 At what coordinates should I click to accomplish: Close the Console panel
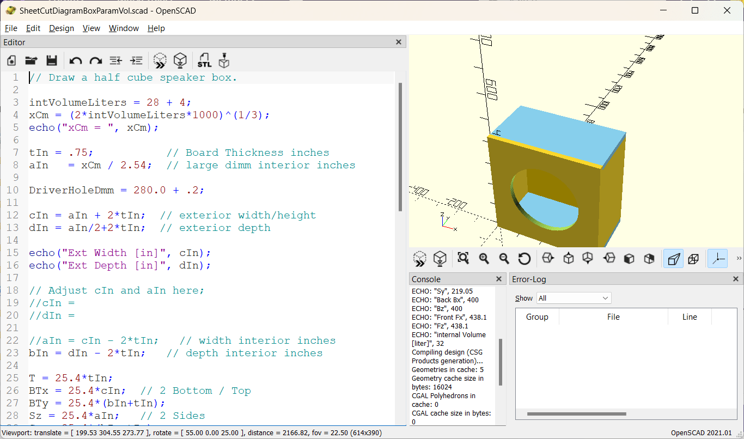[498, 279]
